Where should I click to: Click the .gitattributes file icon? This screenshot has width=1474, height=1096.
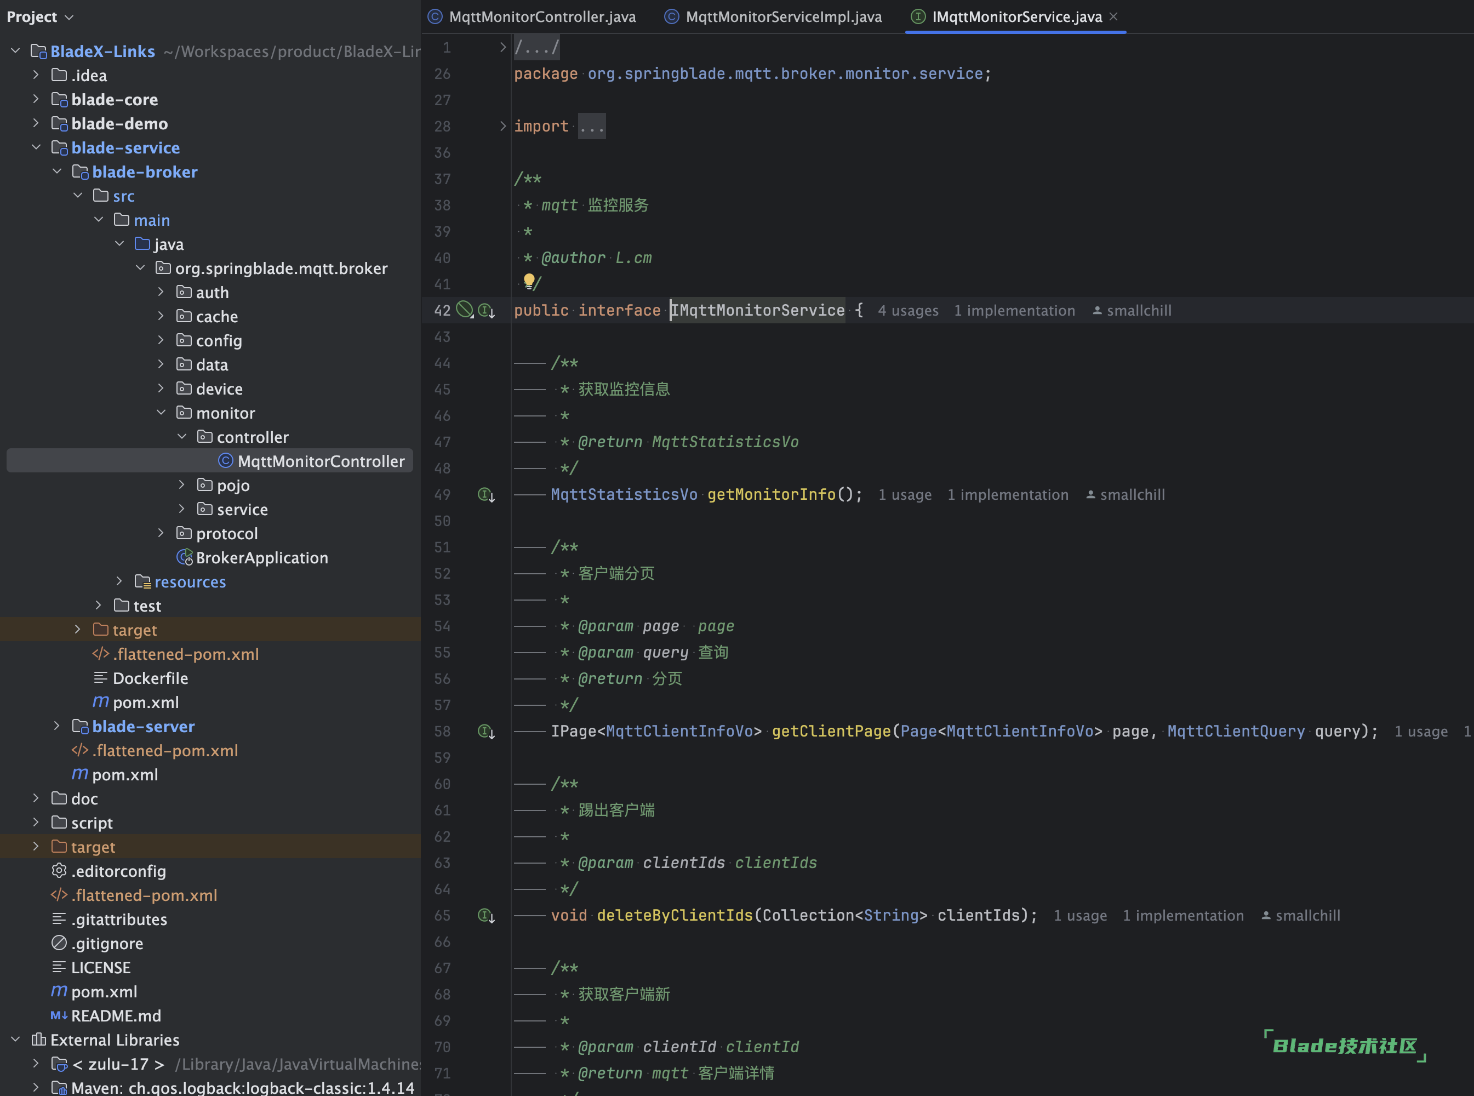(x=59, y=919)
